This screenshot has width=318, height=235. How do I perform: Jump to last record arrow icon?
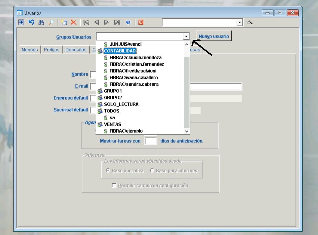point(117,23)
